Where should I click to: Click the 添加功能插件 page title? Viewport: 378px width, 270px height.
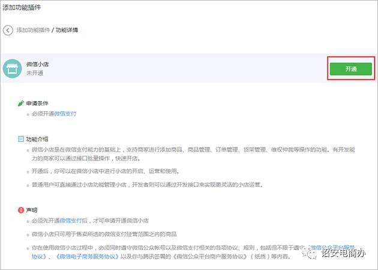point(22,7)
